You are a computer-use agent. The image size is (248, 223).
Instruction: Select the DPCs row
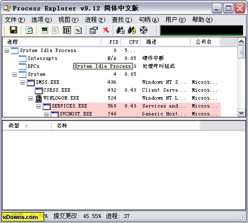click(112, 66)
